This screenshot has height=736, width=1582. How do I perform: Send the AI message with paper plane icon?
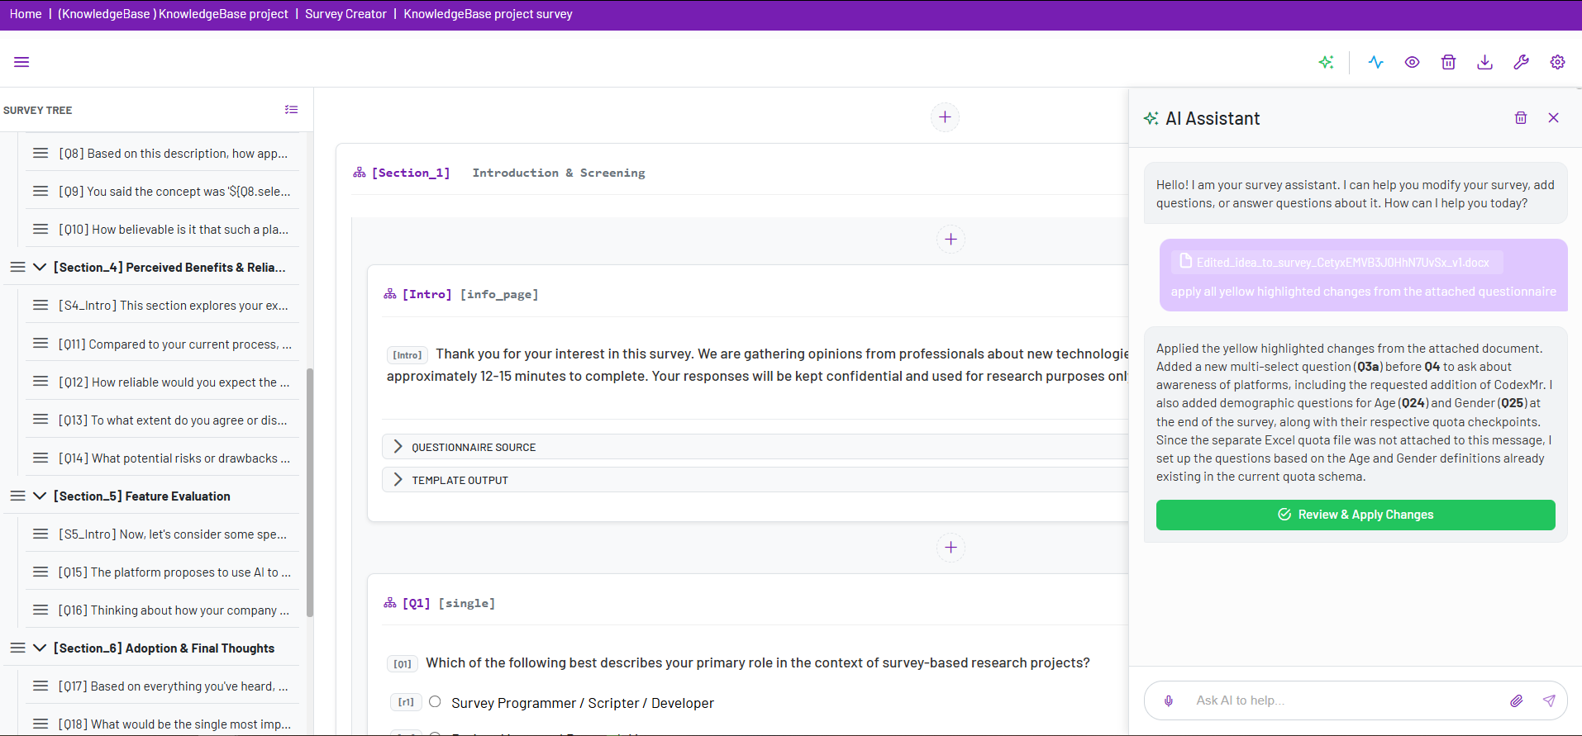pyautogui.click(x=1549, y=700)
